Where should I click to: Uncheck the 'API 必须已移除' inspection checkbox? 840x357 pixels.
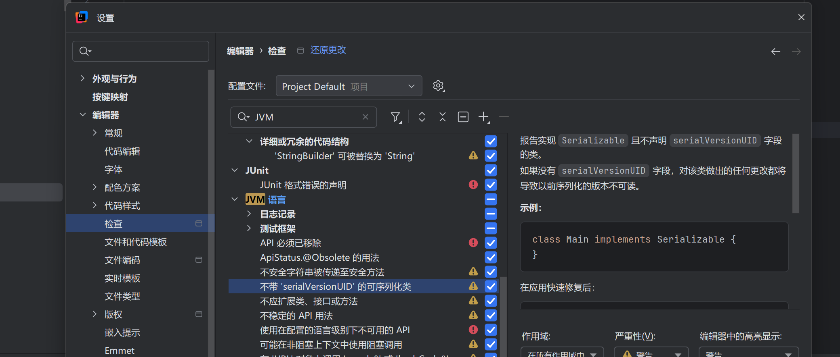pyautogui.click(x=491, y=243)
